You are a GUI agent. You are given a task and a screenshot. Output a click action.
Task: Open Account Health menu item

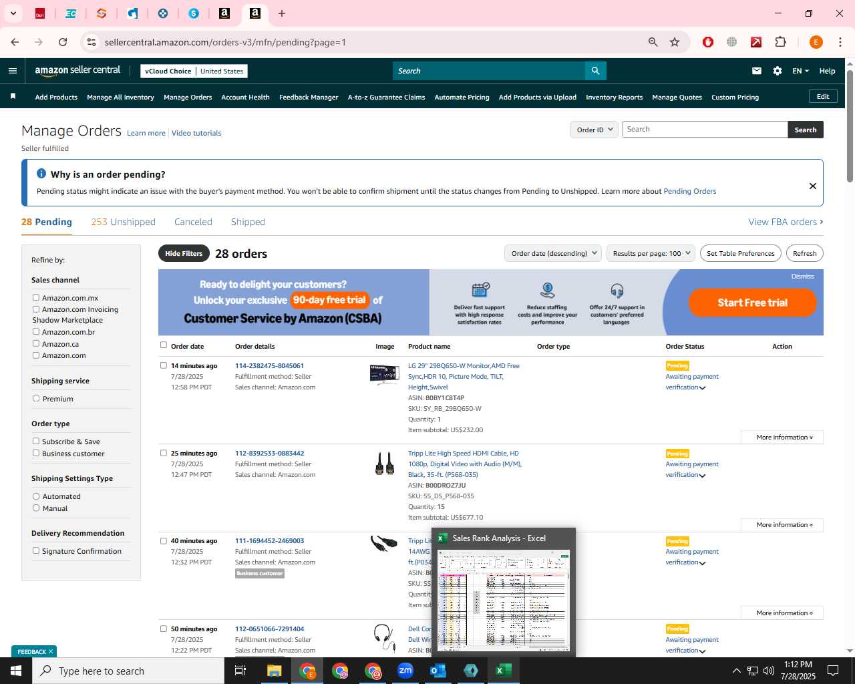click(245, 97)
